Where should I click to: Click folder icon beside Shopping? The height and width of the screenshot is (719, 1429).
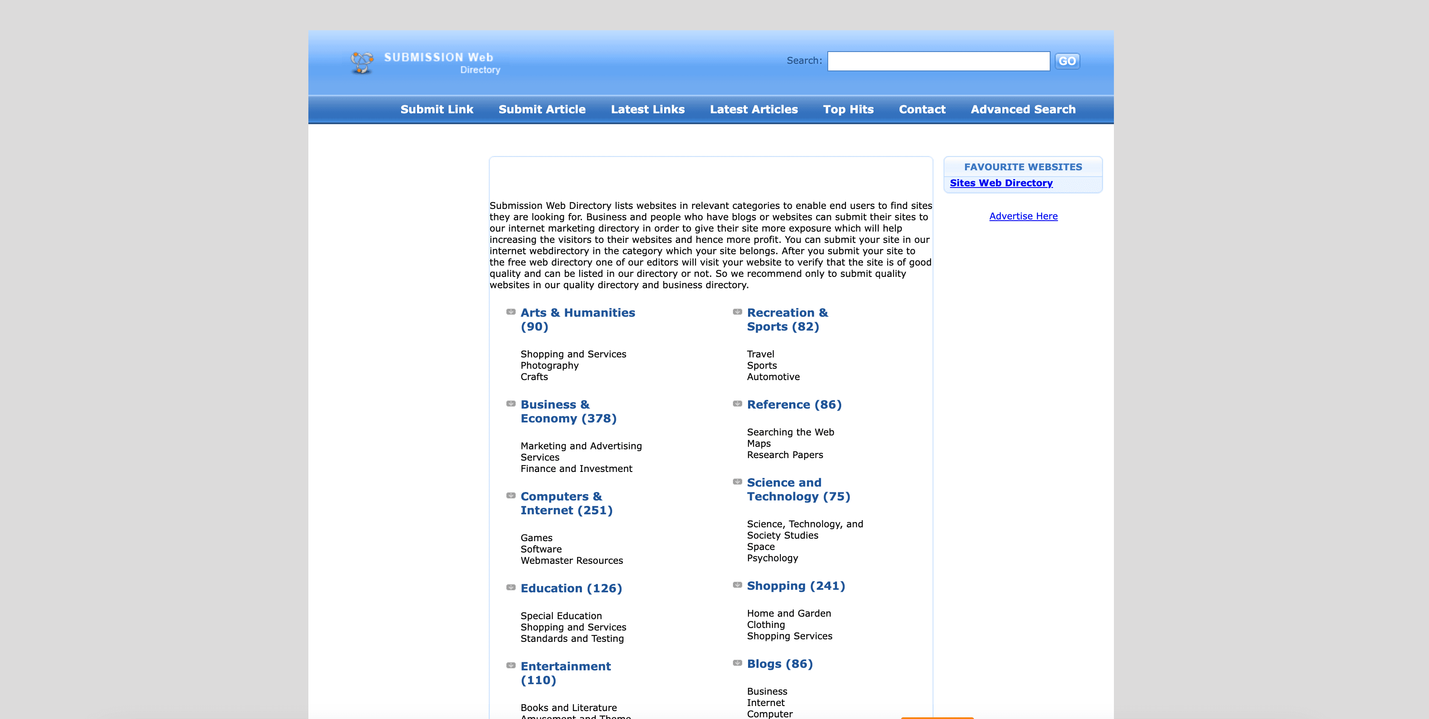tap(737, 585)
